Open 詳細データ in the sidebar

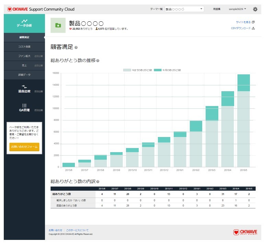click(x=24, y=75)
